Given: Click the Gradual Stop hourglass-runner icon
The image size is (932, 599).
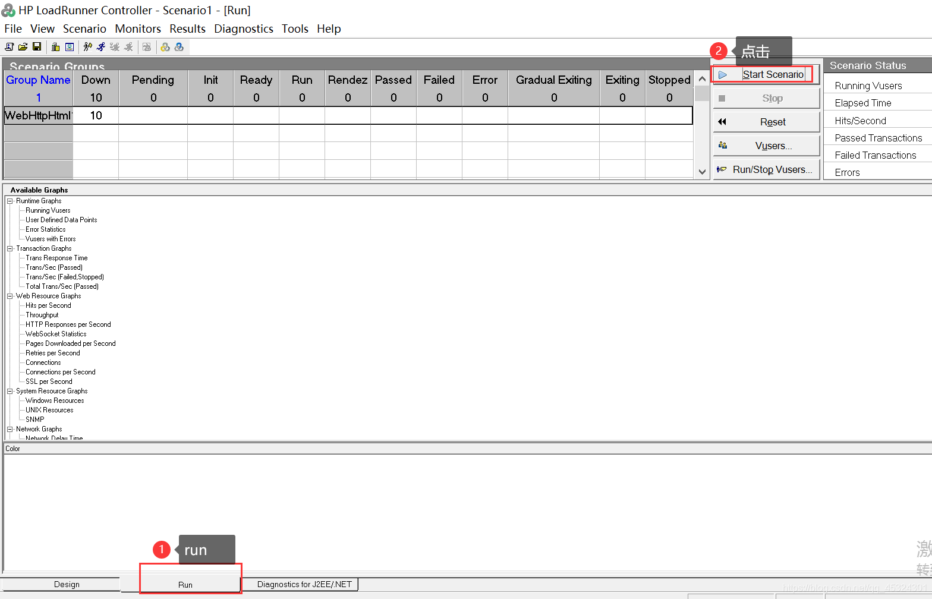Looking at the screenshot, I should pyautogui.click(x=115, y=47).
